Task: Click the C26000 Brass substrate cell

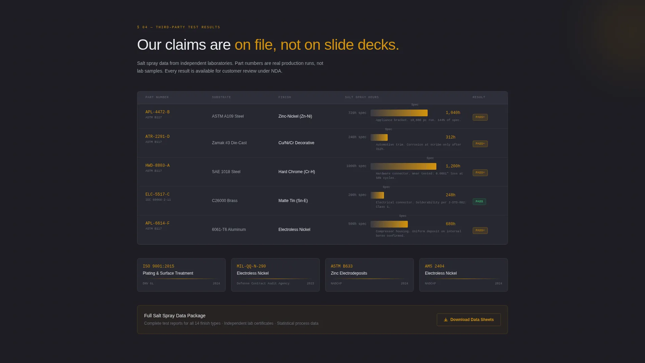Action: [225, 201]
